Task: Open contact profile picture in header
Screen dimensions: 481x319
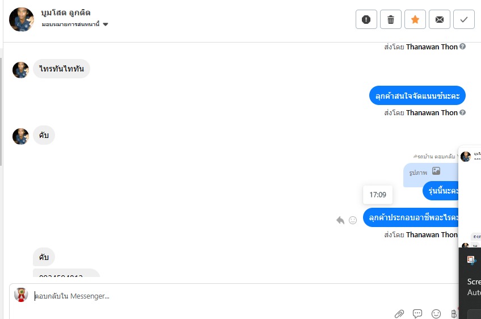Action: (22, 19)
